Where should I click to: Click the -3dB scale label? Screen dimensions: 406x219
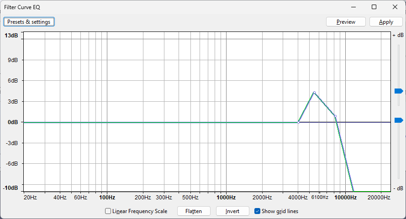12,143
